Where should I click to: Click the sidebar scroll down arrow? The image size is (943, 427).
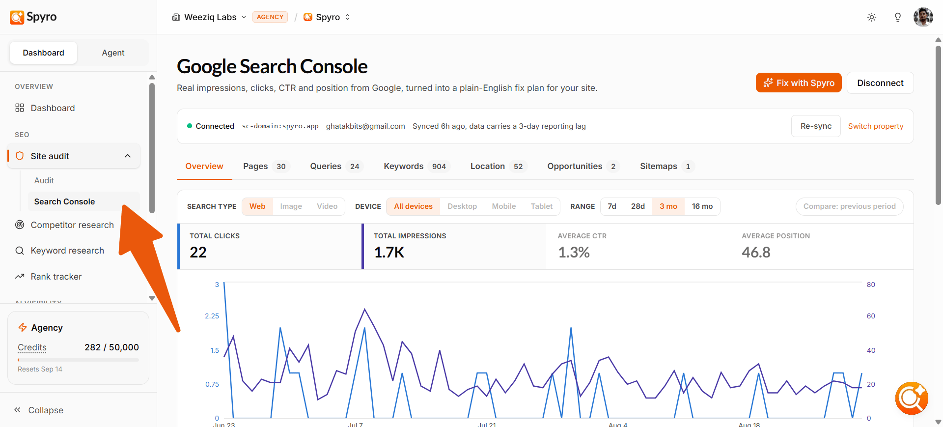point(152,298)
